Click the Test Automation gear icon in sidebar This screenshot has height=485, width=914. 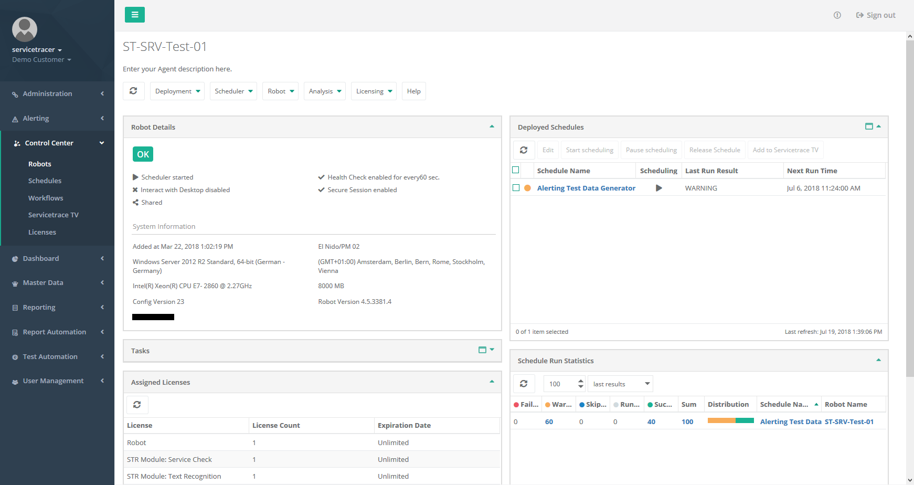click(15, 357)
